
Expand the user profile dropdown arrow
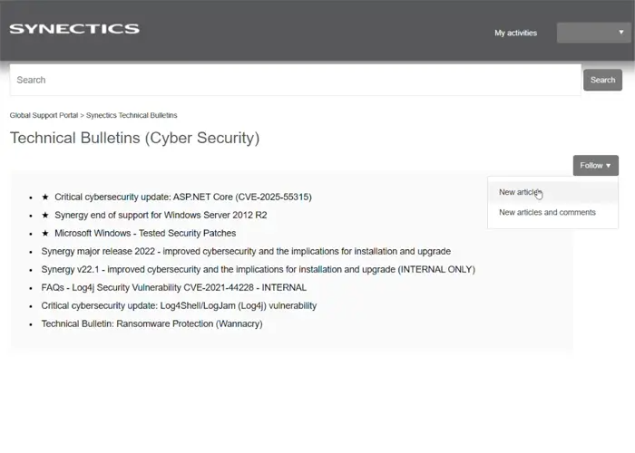(x=620, y=33)
